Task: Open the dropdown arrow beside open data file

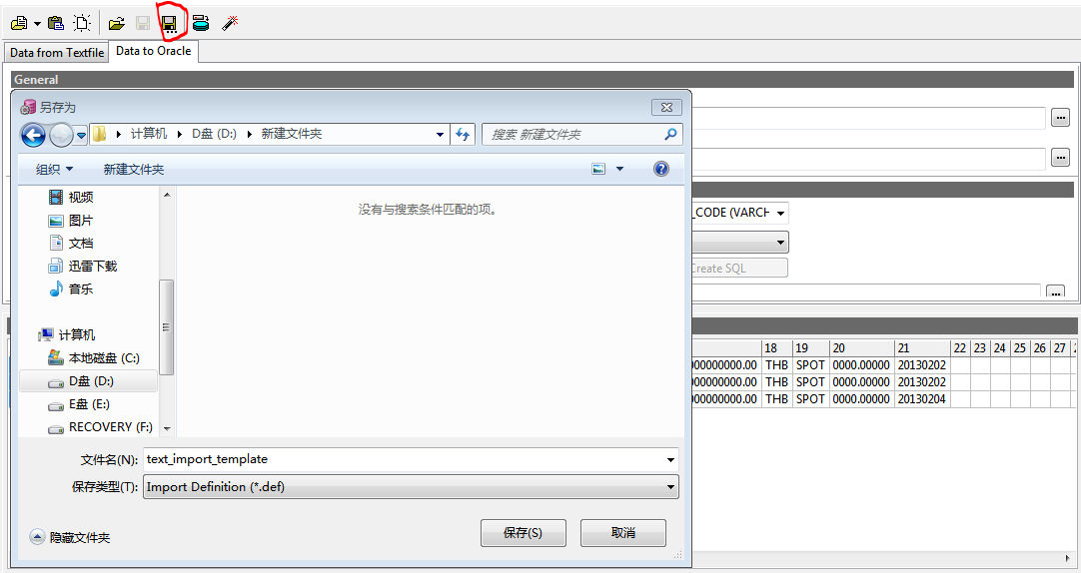Action: 37,24
